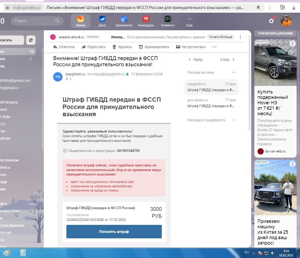Click Узнать больше in the ad banner

click(220, 37)
